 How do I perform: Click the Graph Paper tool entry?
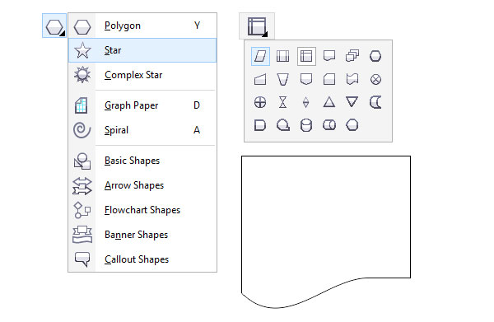pyautogui.click(x=142, y=105)
